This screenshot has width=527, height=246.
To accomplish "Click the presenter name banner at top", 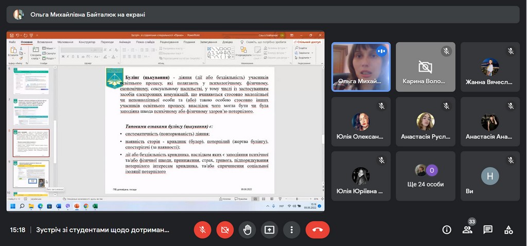I will point(87,15).
